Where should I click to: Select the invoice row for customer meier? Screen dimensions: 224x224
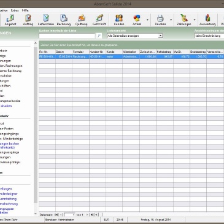(x=131, y=56)
